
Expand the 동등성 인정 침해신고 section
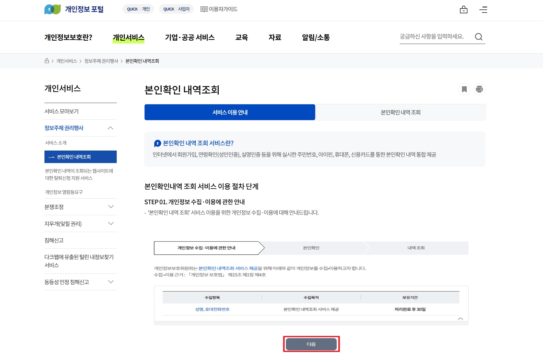(111, 282)
